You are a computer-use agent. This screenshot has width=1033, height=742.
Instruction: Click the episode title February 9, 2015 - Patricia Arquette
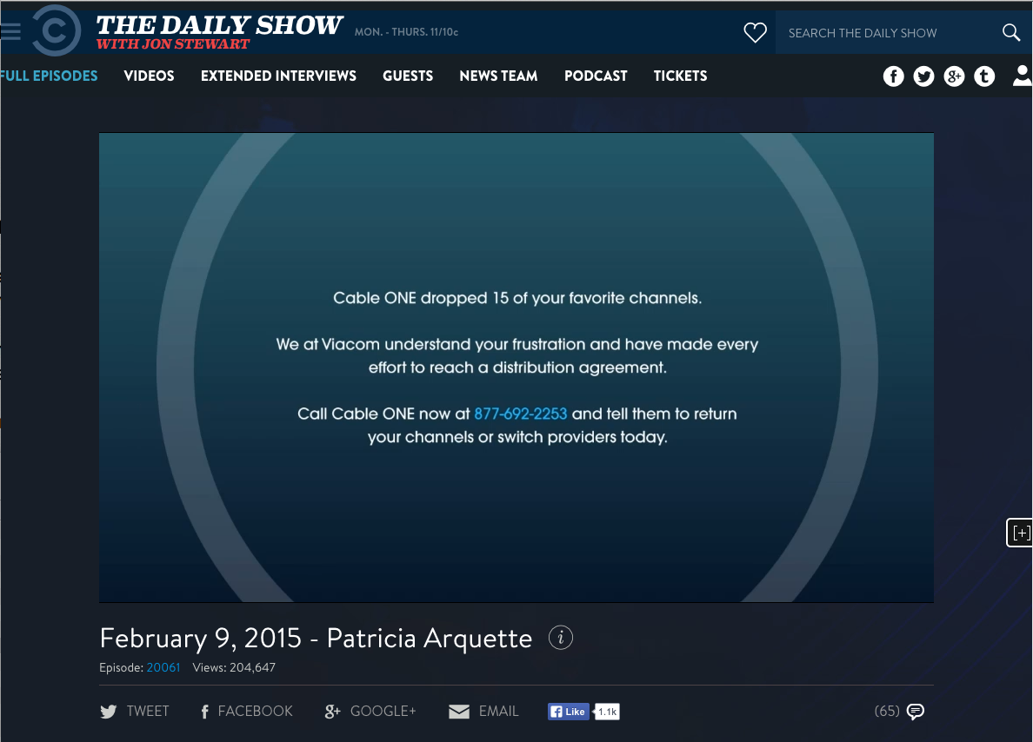click(x=316, y=638)
